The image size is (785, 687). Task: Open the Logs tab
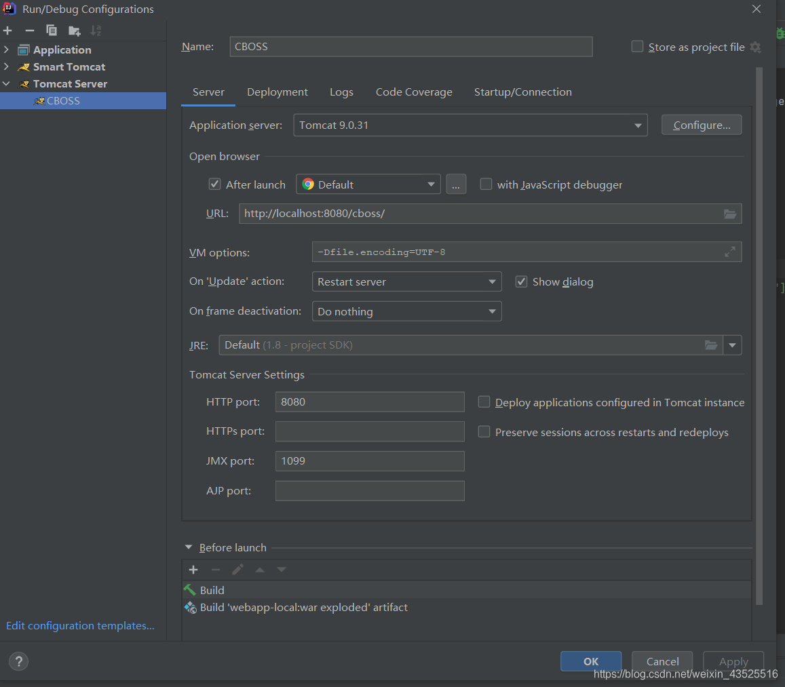click(x=341, y=92)
